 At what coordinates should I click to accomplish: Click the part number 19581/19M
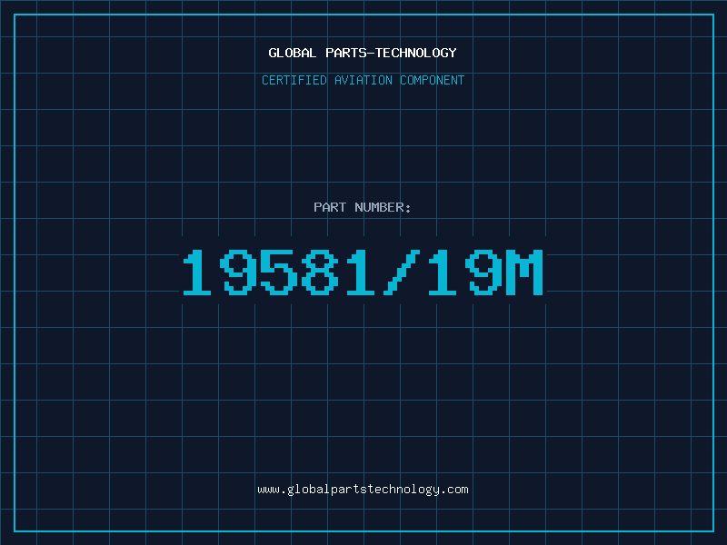click(x=363, y=272)
